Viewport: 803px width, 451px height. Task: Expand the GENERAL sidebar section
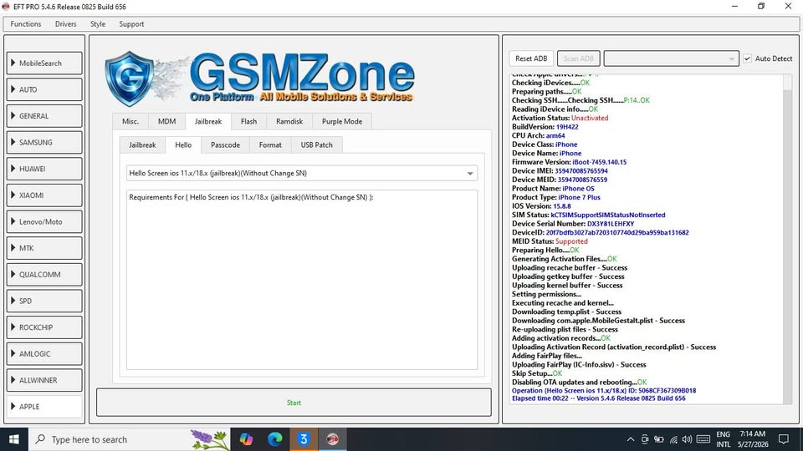[44, 116]
